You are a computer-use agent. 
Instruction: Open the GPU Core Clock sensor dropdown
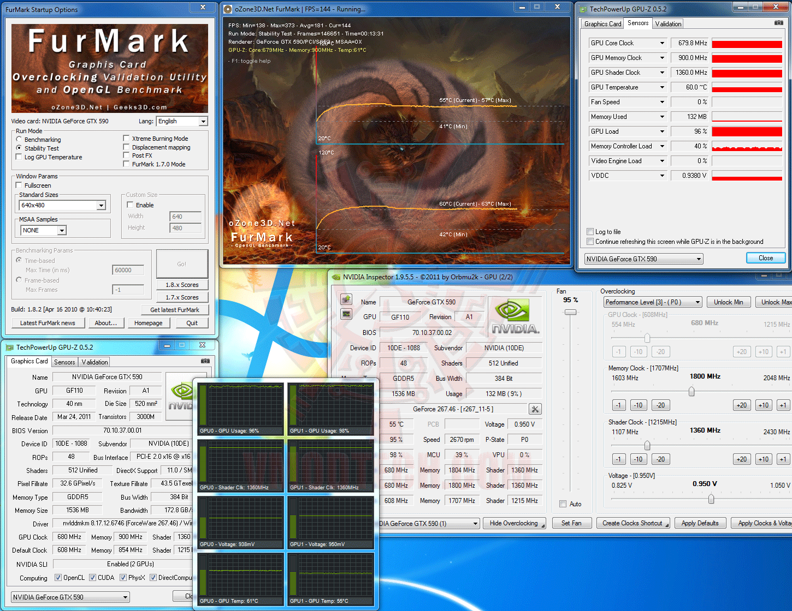[x=628, y=43]
